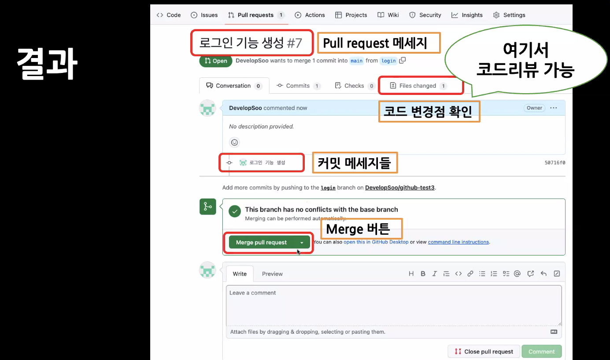Click the Markdown icon below the comment box
This screenshot has height=360, width=610.
554,332
